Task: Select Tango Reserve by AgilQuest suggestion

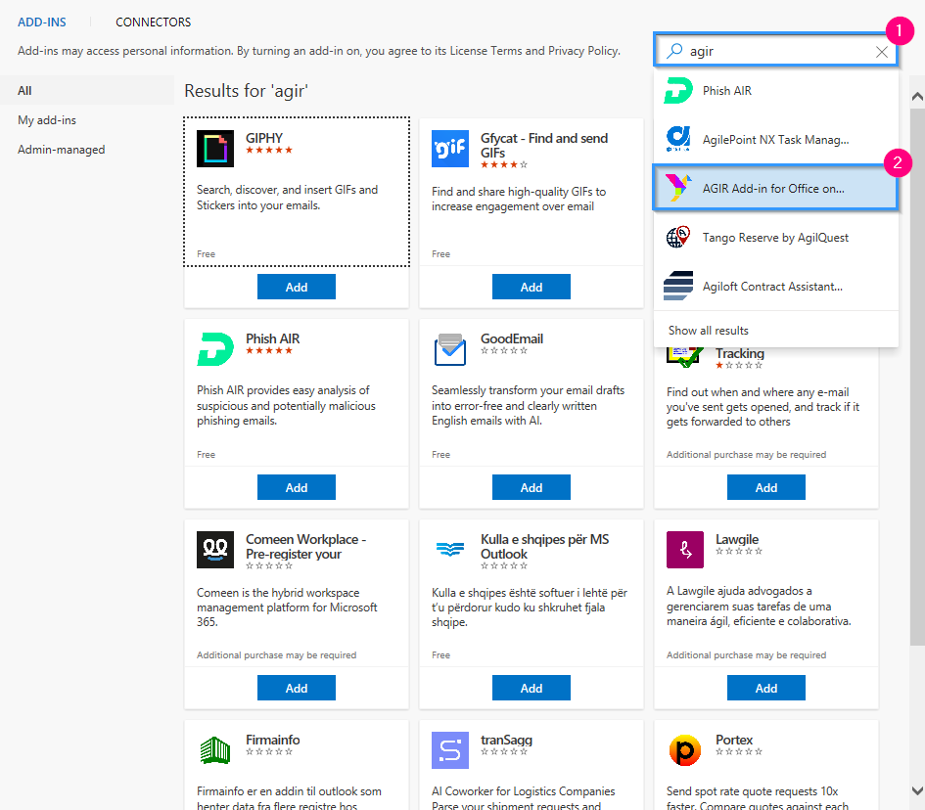Action: pyautogui.click(x=776, y=238)
